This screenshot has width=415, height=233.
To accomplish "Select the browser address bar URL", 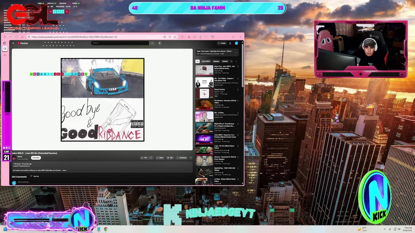I will [74, 37].
